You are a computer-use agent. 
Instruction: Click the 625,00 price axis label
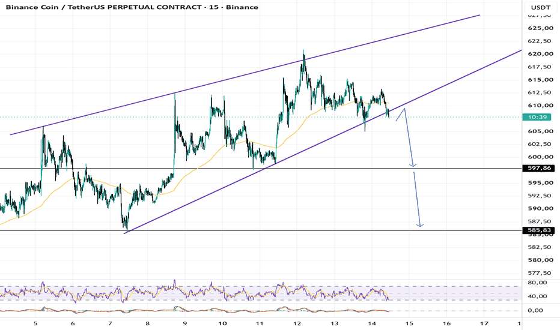coord(540,28)
